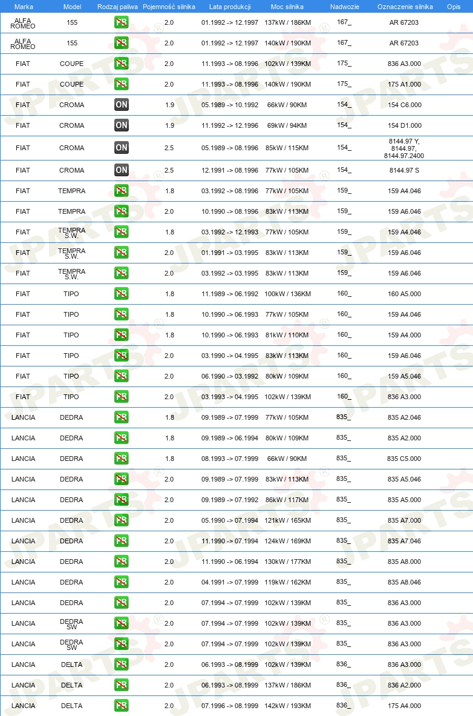The image size is (473, 716).
Task: Click petrol icon for Dedra 835 A8.000
Action: (122, 561)
